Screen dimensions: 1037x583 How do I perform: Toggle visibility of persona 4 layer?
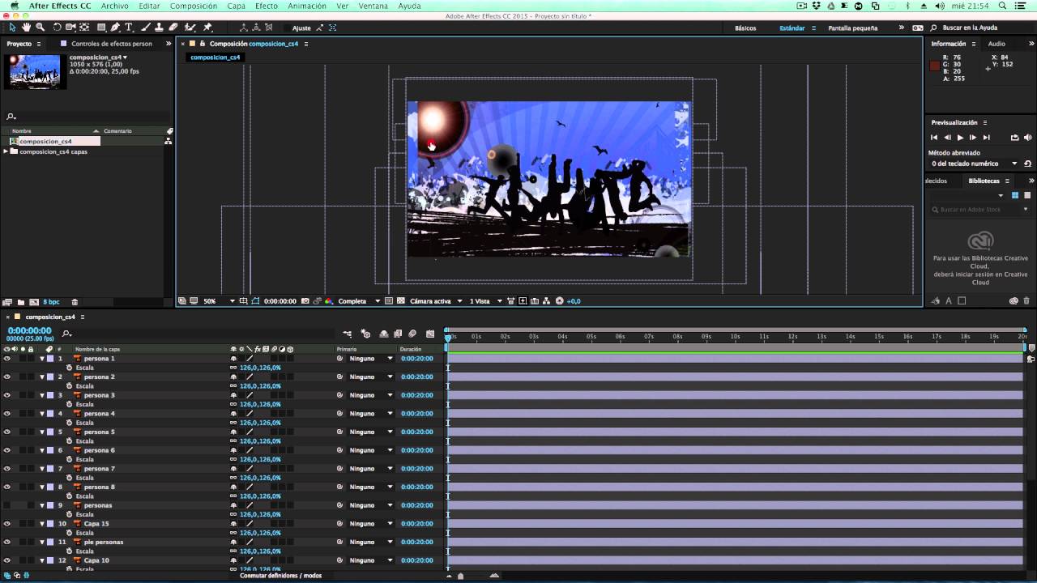(6, 413)
